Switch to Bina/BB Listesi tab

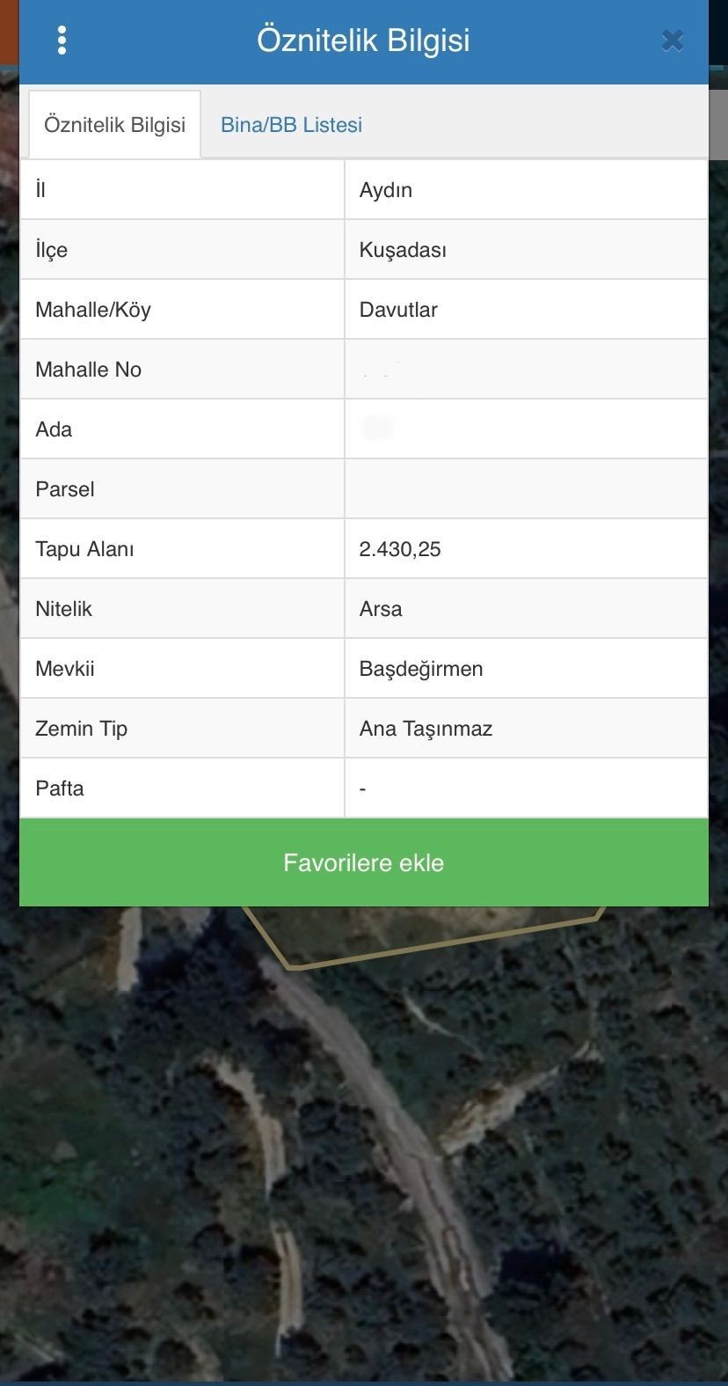tap(291, 125)
